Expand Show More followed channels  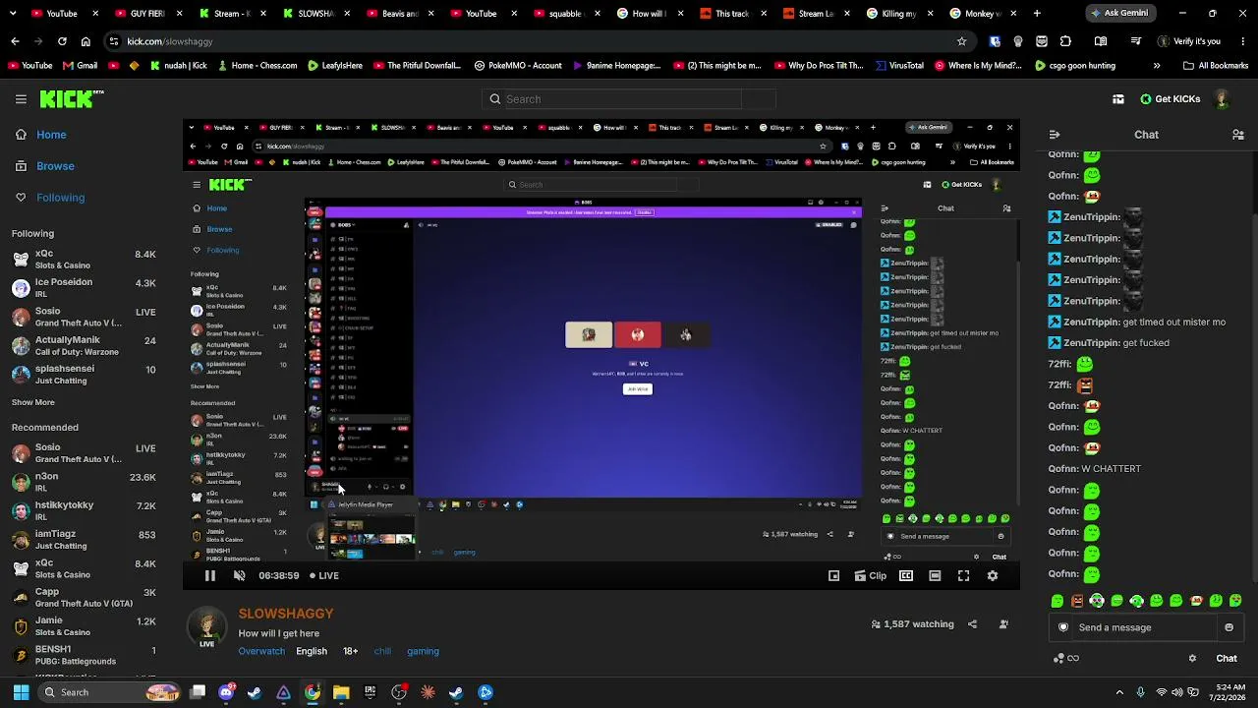coord(33,402)
